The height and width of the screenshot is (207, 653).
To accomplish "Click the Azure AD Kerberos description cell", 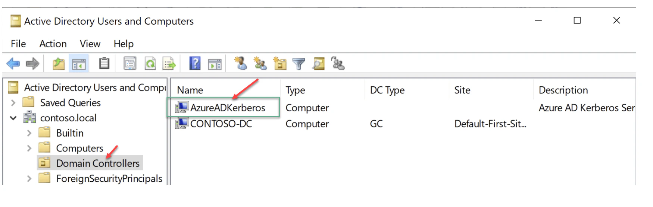I will [x=587, y=108].
